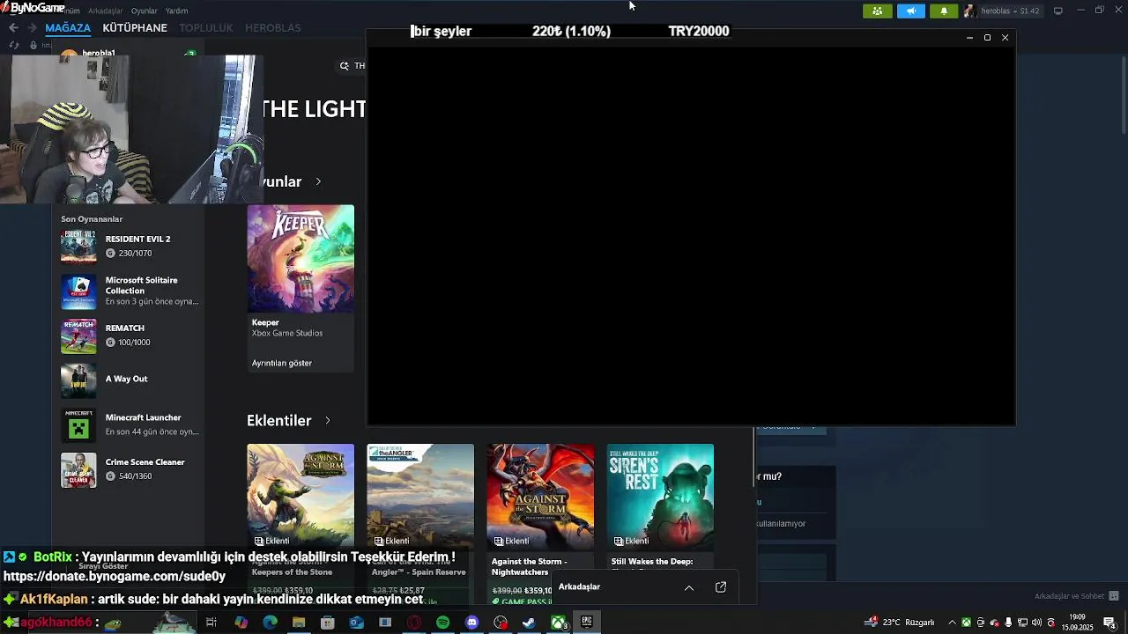Open Steam from the taskbar
This screenshot has height=634, width=1128.
529,623
